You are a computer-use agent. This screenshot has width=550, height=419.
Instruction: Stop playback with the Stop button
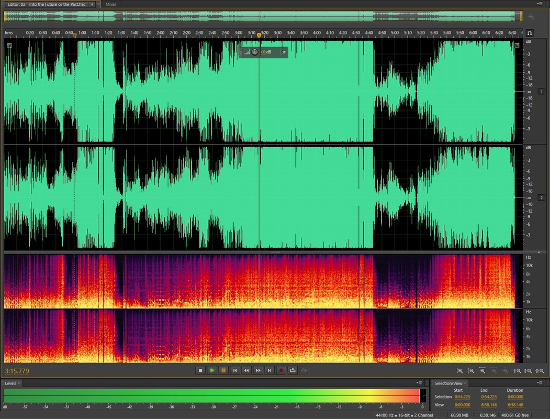tap(200, 370)
